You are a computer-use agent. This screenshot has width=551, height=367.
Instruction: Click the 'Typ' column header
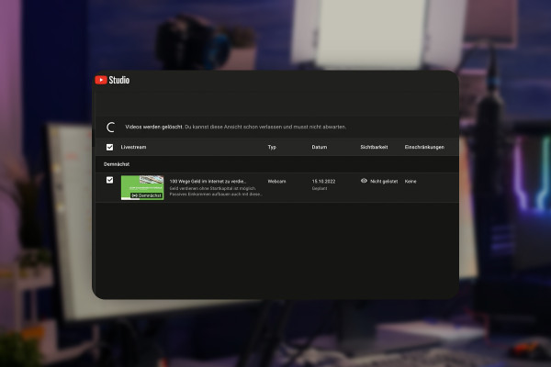pyautogui.click(x=272, y=147)
